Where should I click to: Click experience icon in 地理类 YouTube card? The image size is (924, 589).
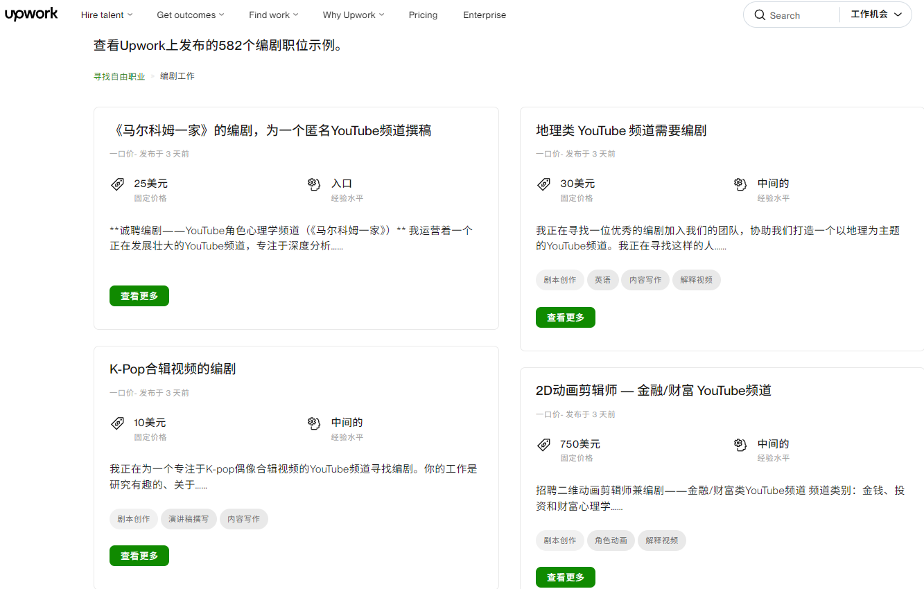tap(740, 184)
